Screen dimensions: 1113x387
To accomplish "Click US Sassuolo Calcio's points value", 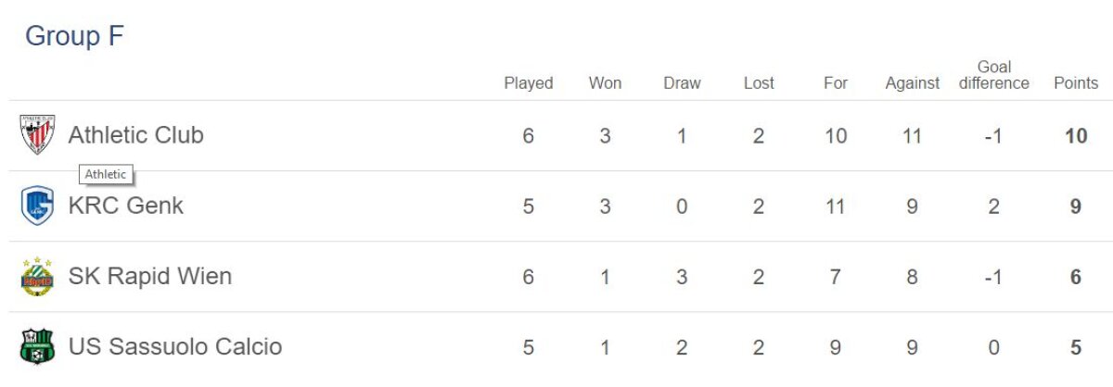I will (x=1076, y=348).
